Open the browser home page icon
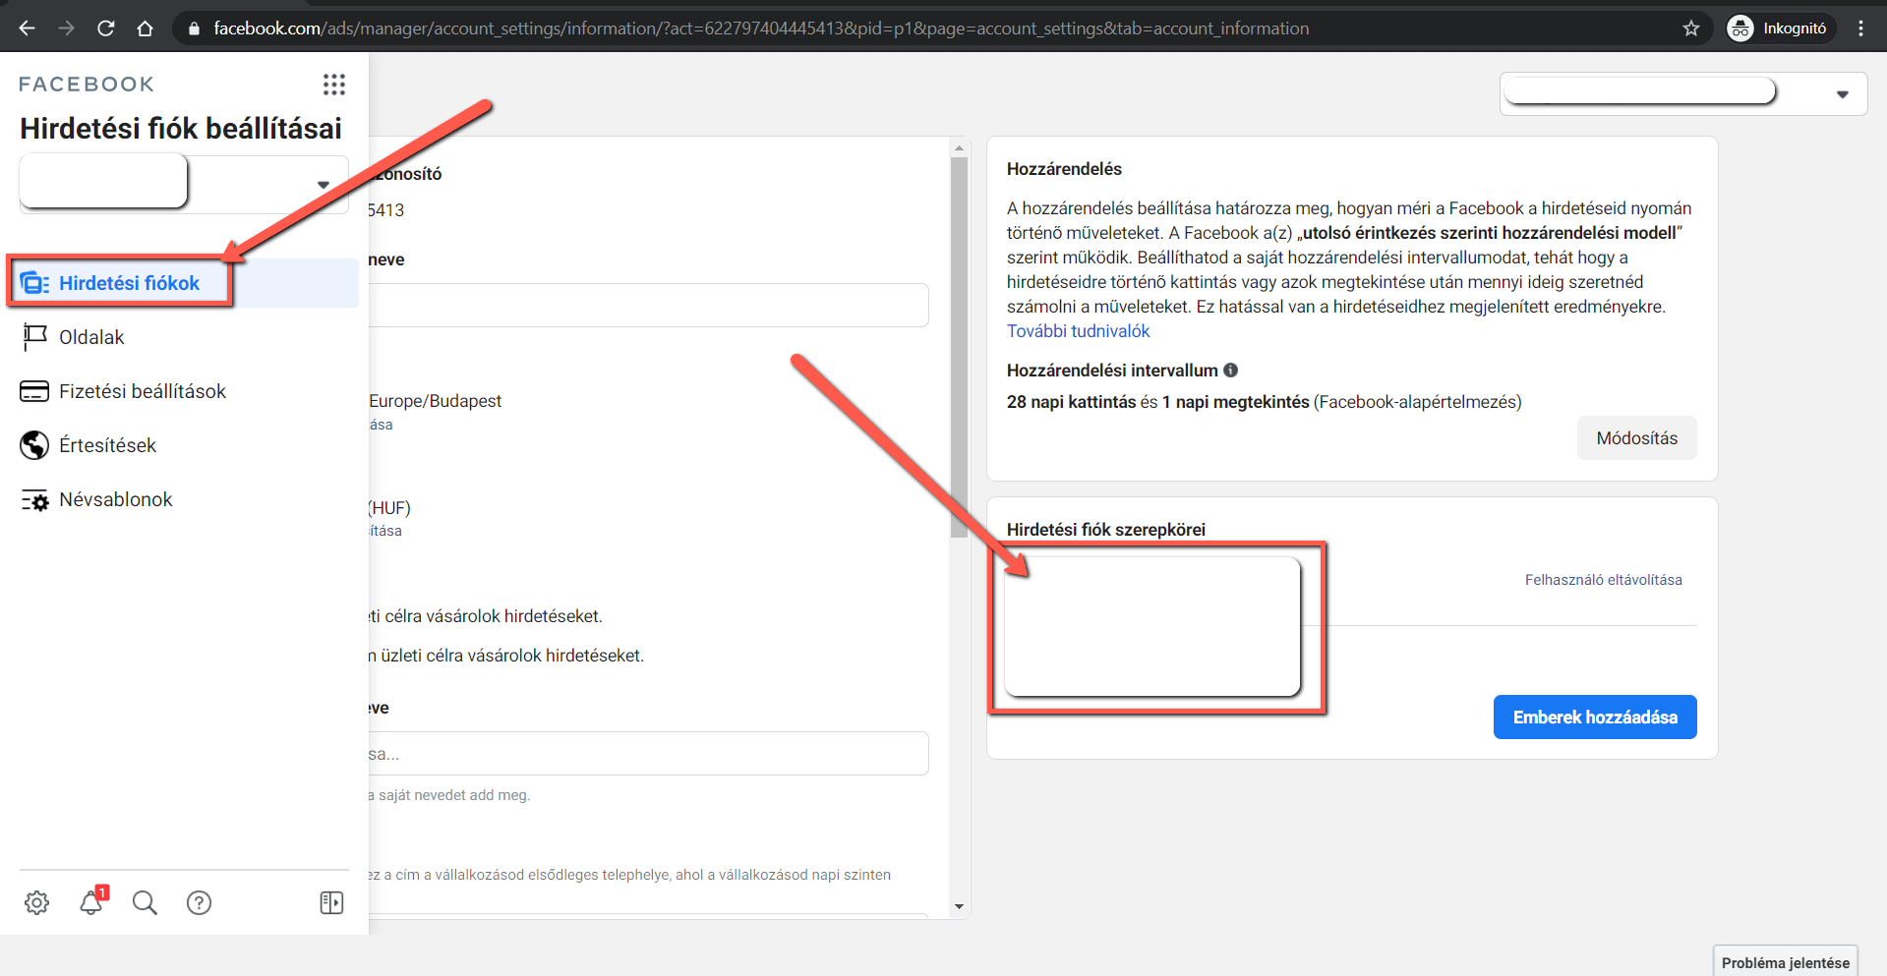The width and height of the screenshot is (1887, 976). pos(146,29)
